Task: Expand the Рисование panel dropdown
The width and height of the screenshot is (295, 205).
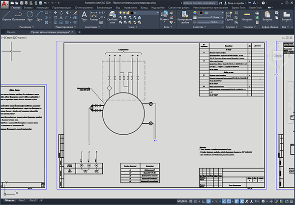Action: (x=27, y=27)
